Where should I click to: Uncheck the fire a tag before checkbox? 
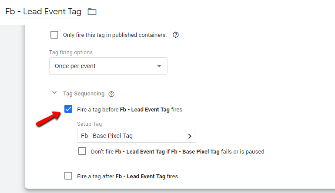(68, 109)
